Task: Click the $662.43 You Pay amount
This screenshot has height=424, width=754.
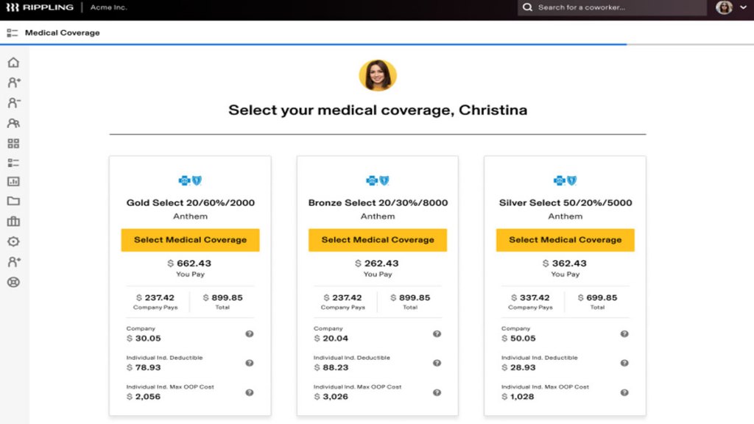Action: (x=189, y=263)
